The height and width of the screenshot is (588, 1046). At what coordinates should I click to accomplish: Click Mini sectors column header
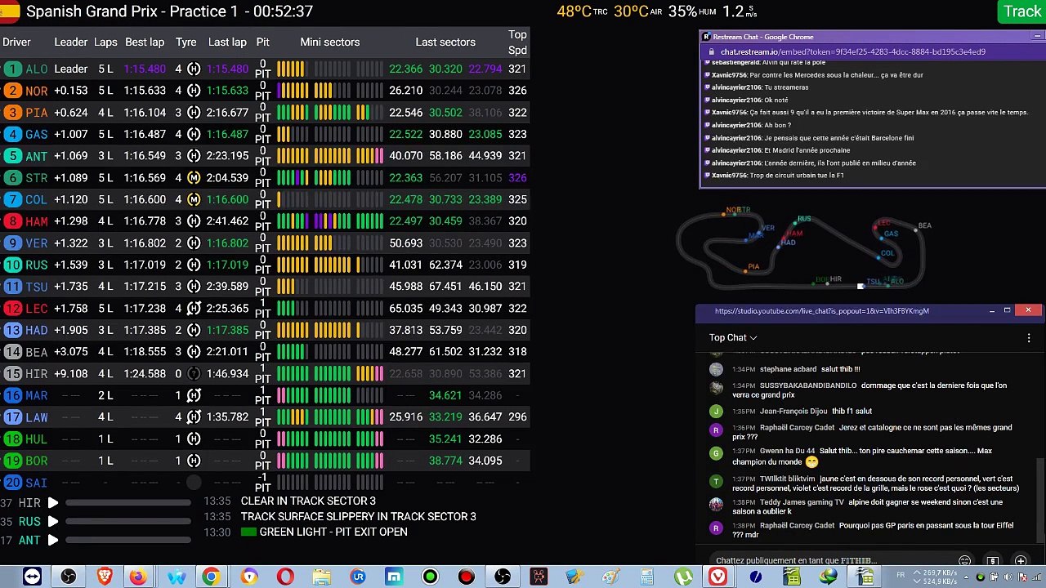(x=329, y=42)
